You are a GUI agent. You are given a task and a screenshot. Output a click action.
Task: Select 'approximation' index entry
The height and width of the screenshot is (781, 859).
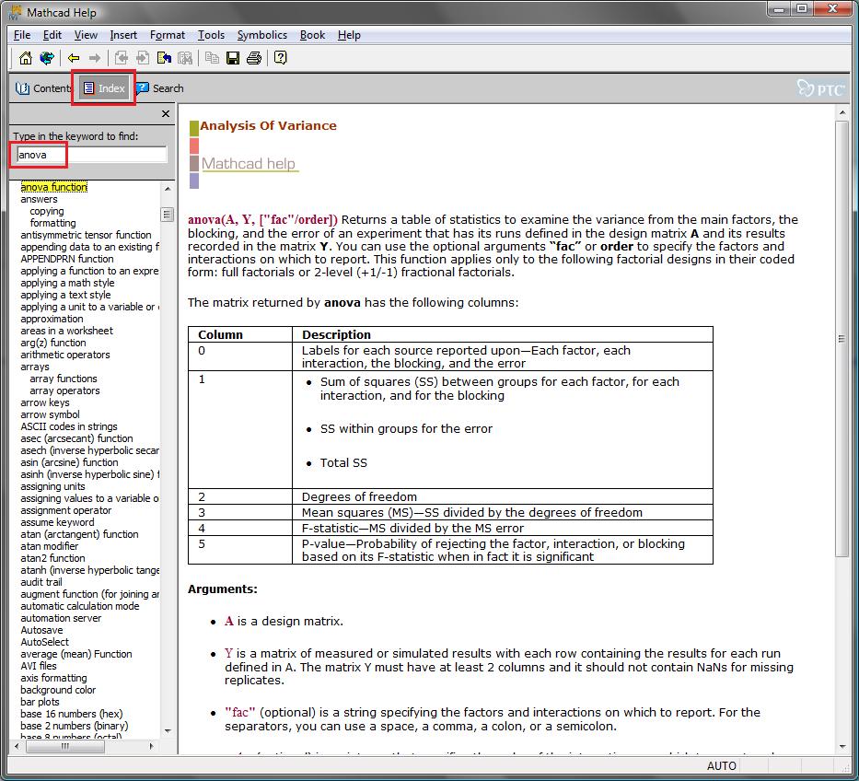(x=52, y=319)
